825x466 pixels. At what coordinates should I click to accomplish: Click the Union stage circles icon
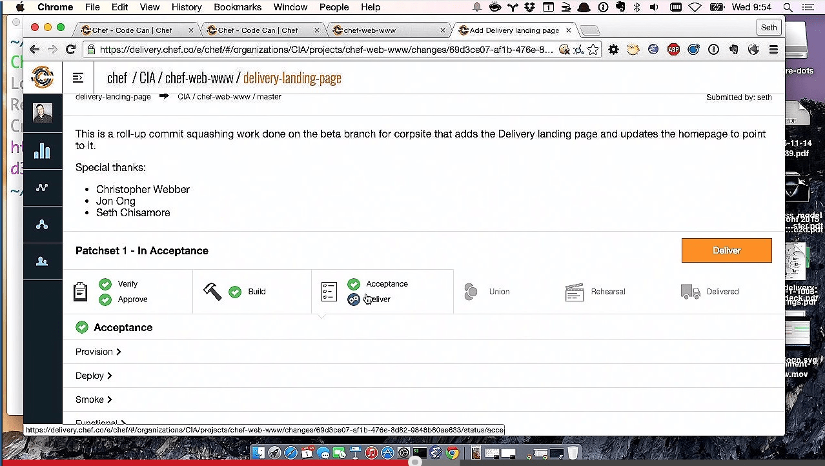[471, 292]
